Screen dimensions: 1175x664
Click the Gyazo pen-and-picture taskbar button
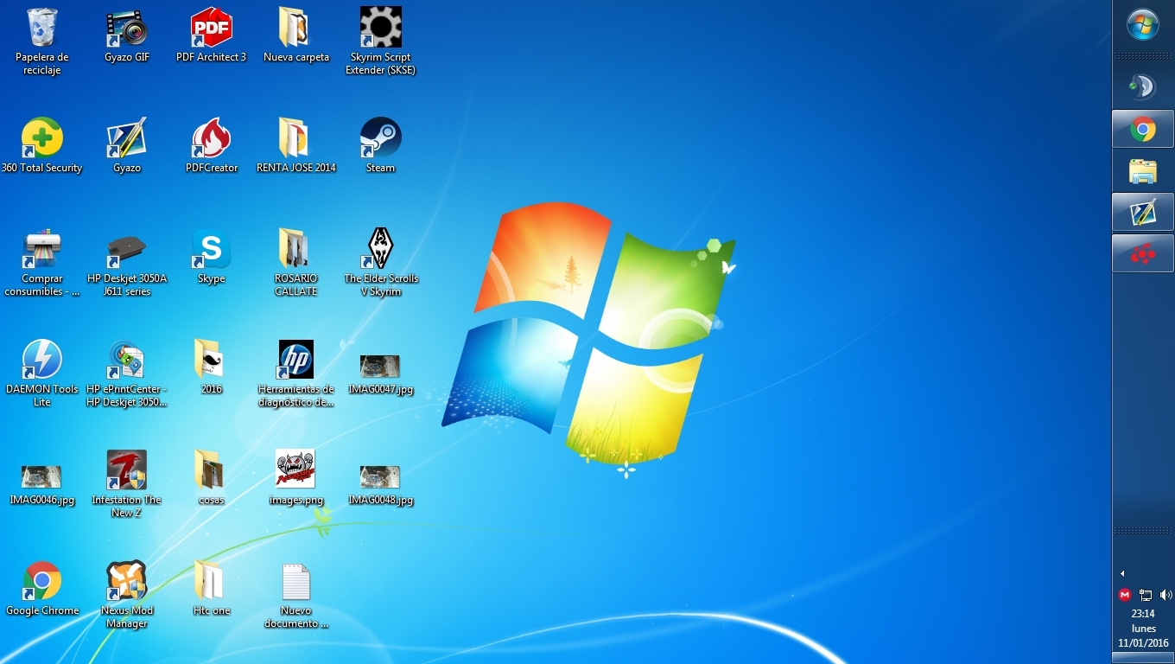(1143, 212)
